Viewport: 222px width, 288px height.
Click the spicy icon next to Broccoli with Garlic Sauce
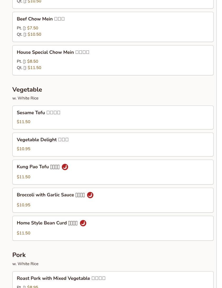pos(90,195)
